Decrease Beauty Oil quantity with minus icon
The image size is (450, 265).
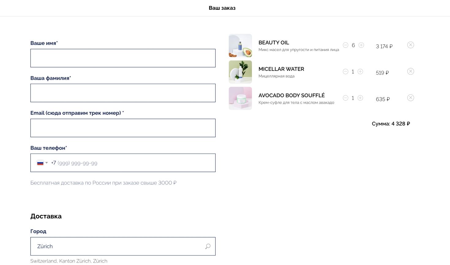pyautogui.click(x=345, y=45)
